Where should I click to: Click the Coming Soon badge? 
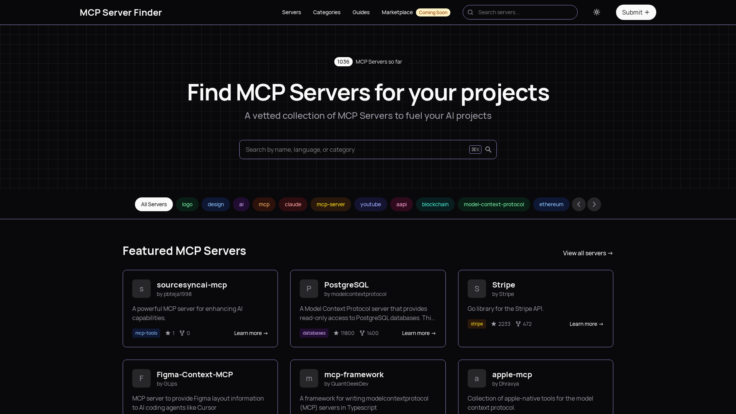point(433,12)
